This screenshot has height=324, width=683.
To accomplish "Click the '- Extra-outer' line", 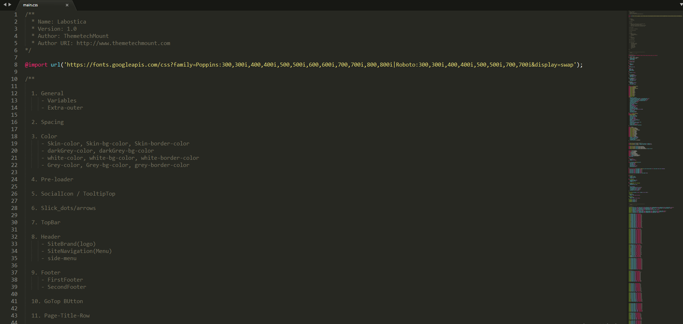I will tap(62, 107).
